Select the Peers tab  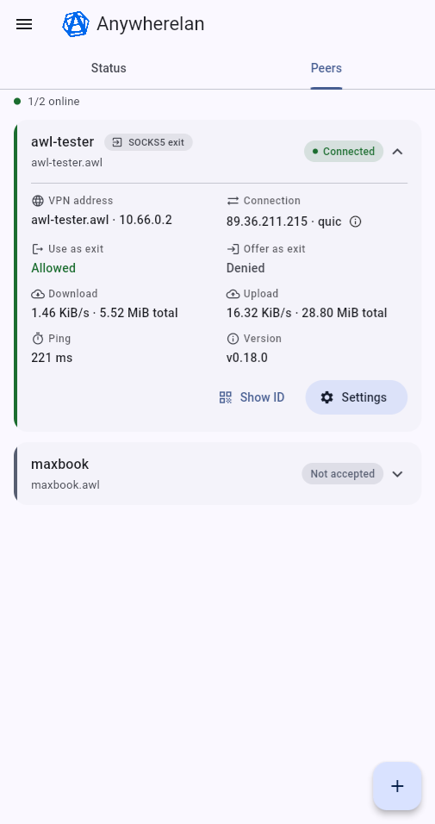tap(326, 68)
